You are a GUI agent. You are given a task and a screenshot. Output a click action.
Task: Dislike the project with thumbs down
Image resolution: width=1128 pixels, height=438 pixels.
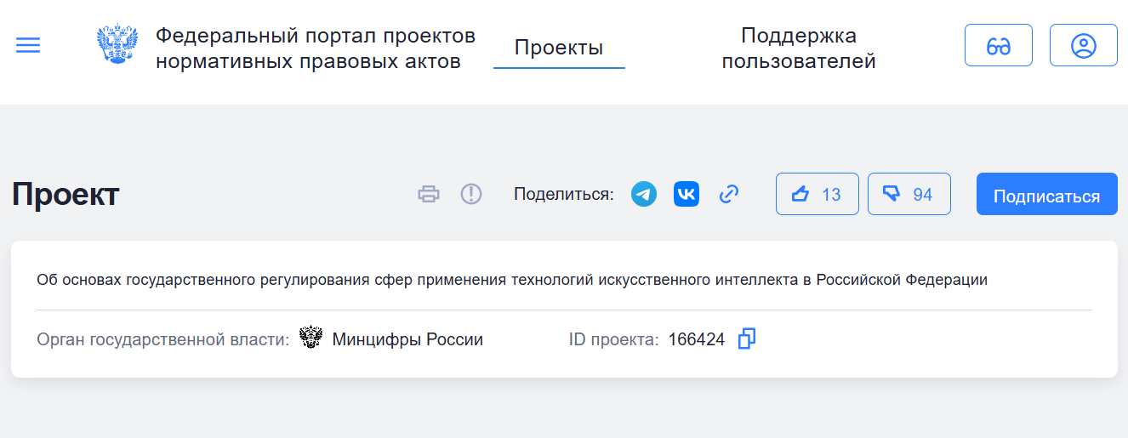click(909, 195)
